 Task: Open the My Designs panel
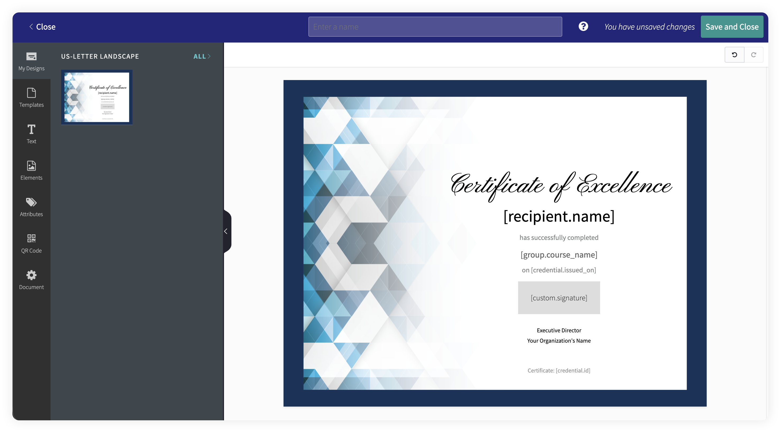tap(31, 61)
